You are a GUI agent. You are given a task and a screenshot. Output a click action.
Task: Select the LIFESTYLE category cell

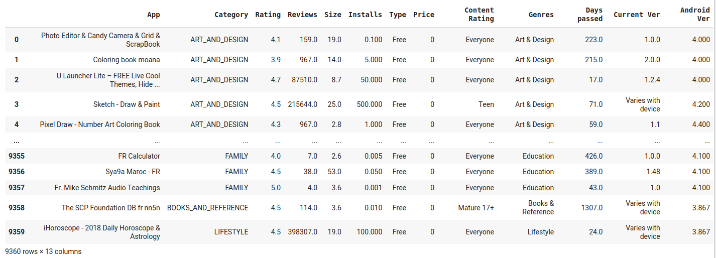[x=231, y=232]
